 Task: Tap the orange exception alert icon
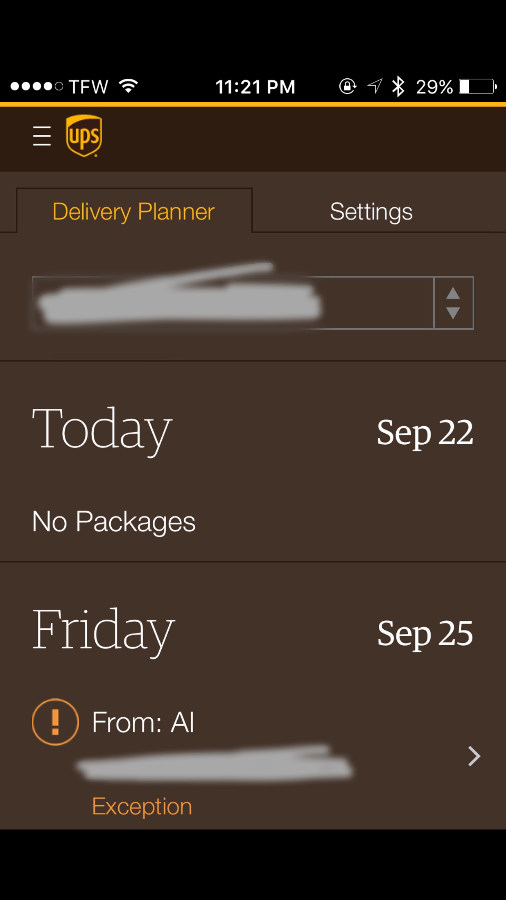[55, 722]
